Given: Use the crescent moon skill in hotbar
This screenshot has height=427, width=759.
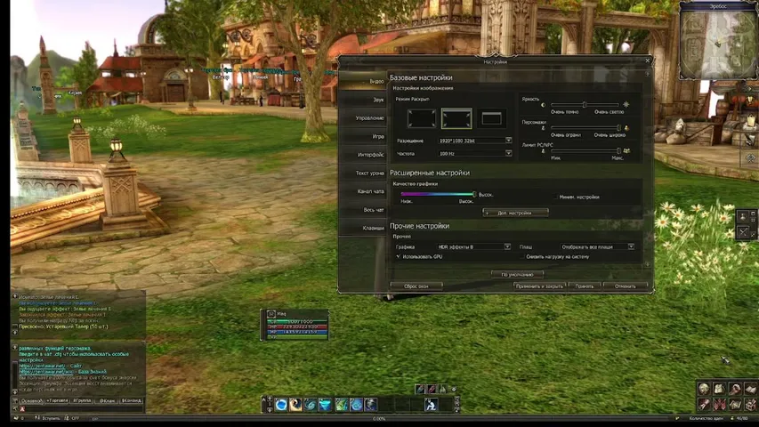Looking at the screenshot, I should pos(296,405).
